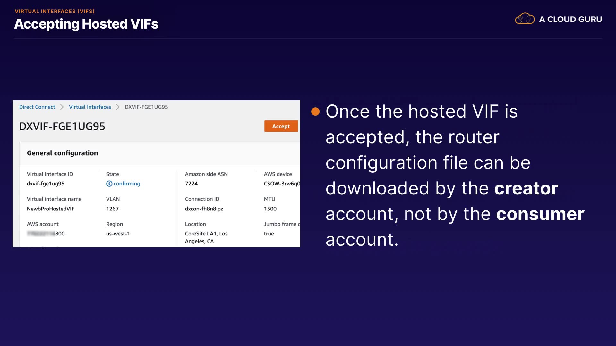Image resolution: width=616 pixels, height=346 pixels.
Task: Click the Direct Connect breadcrumb link
Action: click(37, 107)
